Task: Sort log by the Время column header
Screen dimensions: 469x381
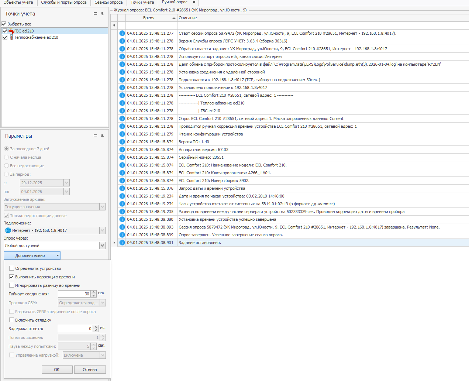Action: 149,18
